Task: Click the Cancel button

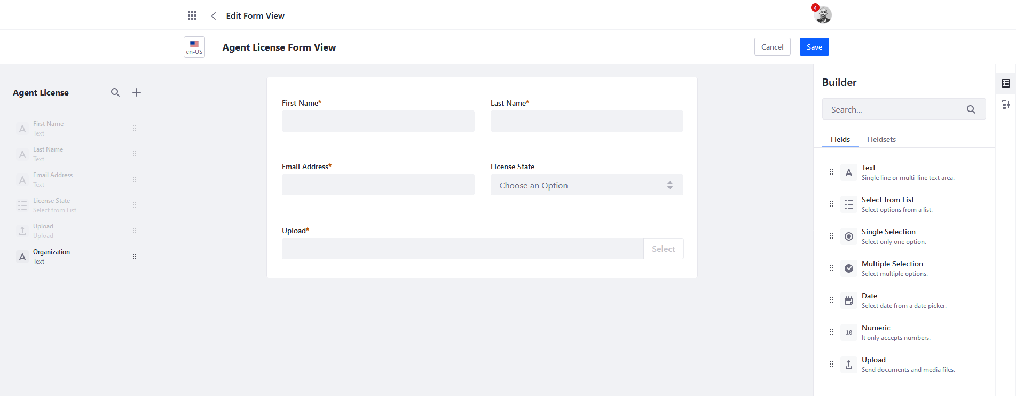Action: (772, 47)
